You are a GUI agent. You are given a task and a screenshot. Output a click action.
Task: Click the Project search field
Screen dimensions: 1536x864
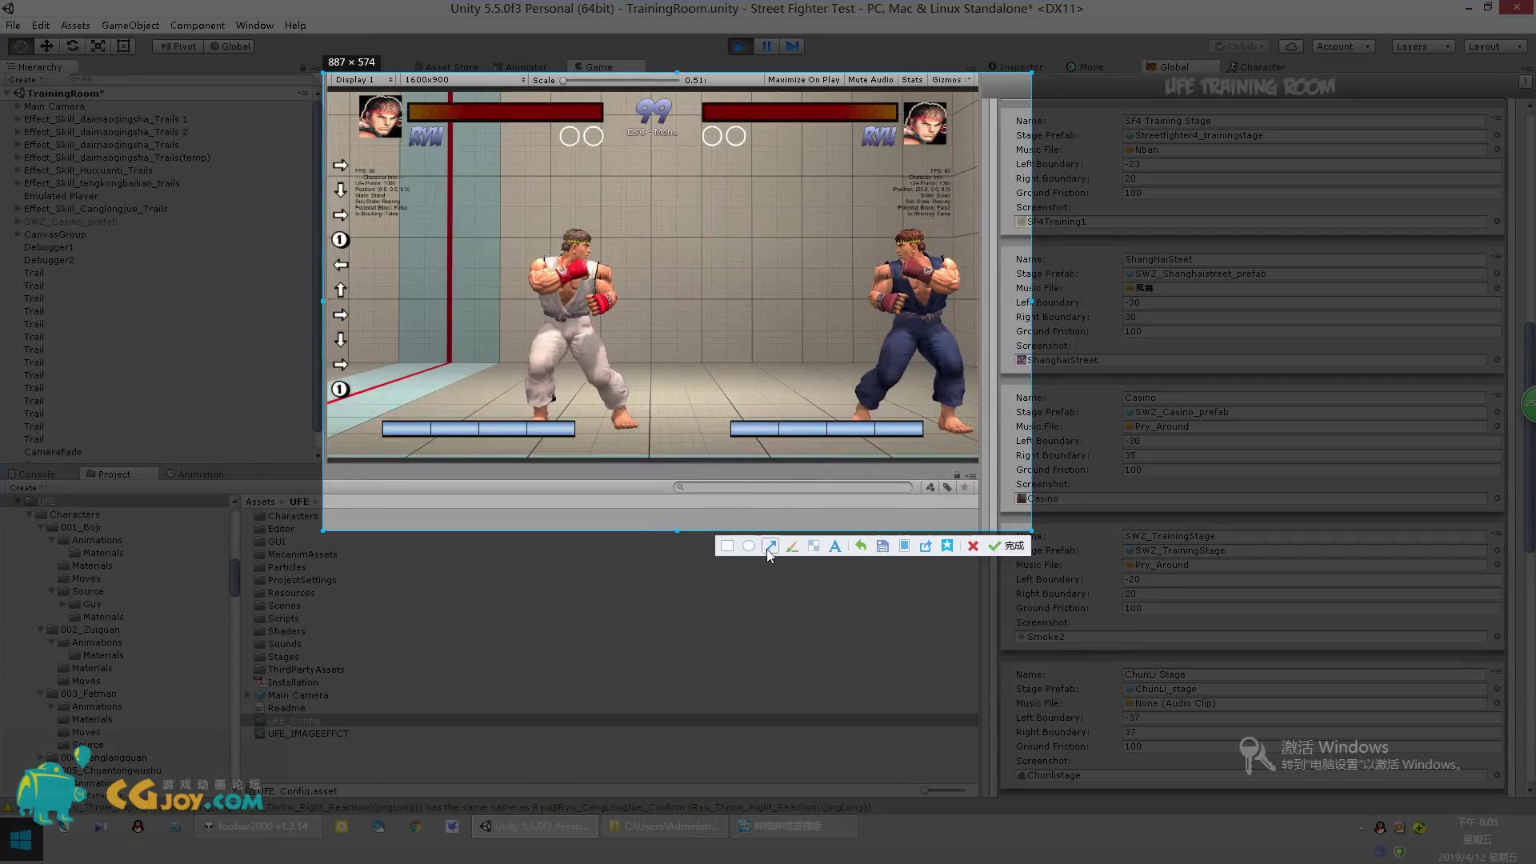click(794, 487)
